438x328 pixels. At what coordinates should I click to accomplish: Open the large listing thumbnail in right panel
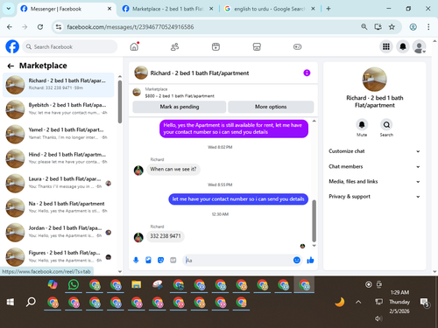click(374, 80)
